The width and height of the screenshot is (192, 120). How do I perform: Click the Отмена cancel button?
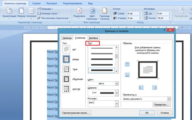tap(165, 113)
